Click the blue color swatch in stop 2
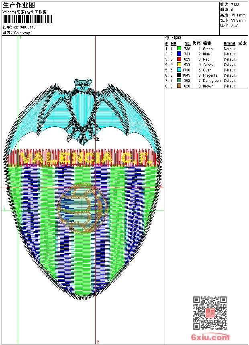Screen dimensions: 249x345 pos(179,54)
